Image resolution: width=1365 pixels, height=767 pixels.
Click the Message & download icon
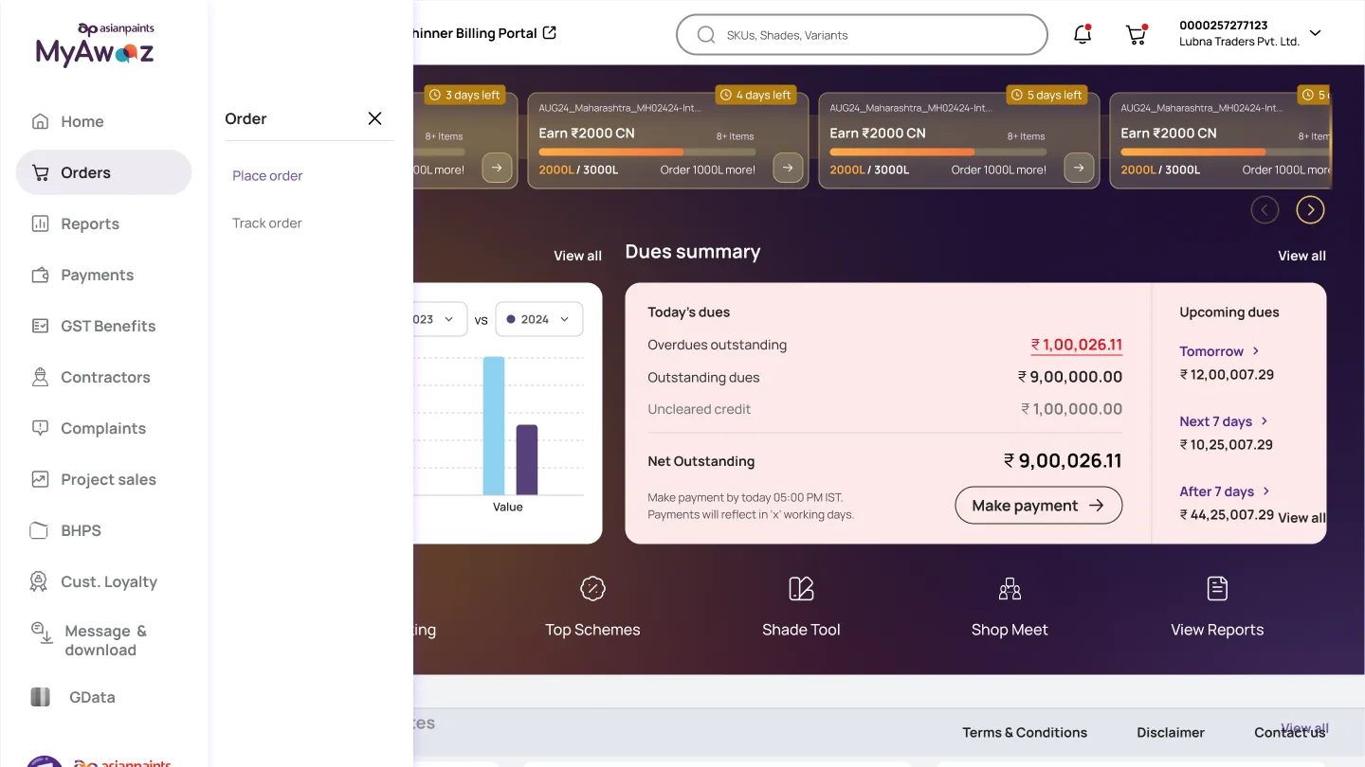(x=42, y=633)
